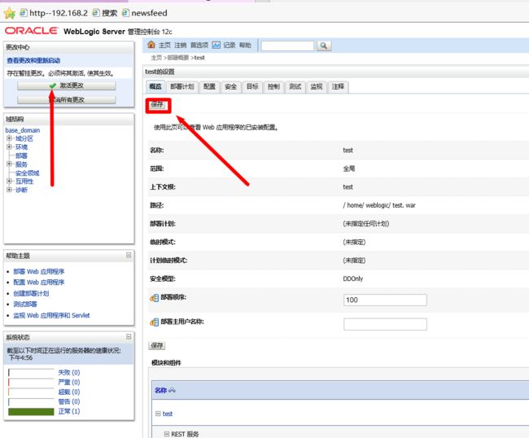Click 警告 (0) status link

(69, 401)
